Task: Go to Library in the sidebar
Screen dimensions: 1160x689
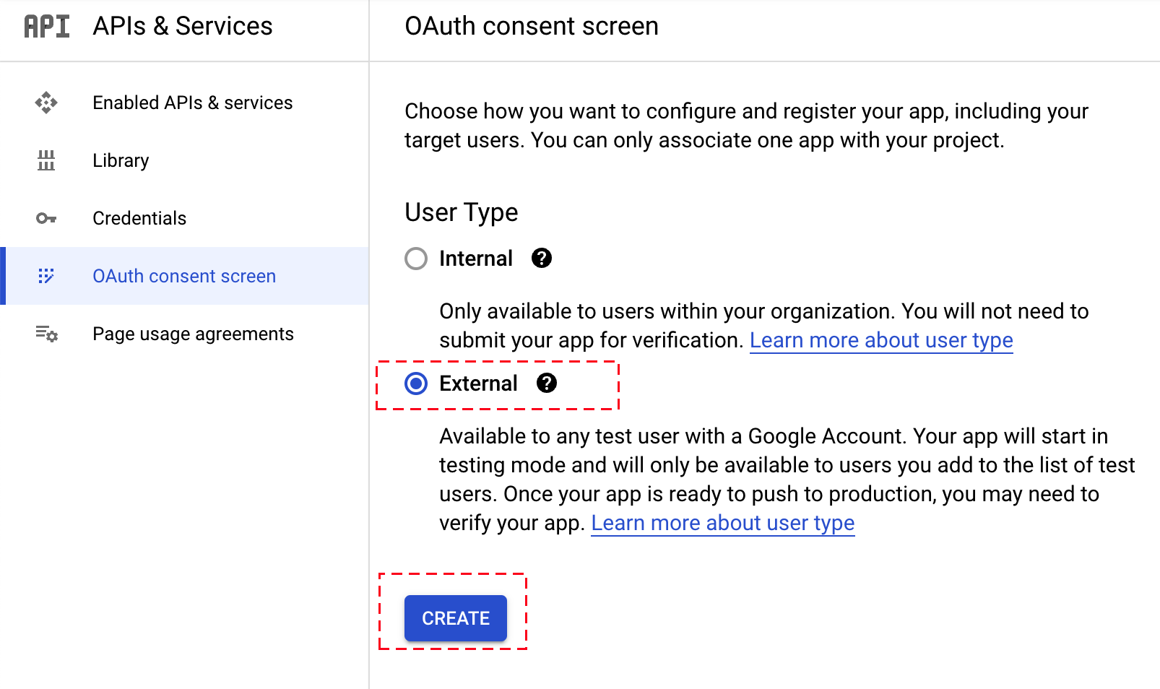Action: point(184,160)
